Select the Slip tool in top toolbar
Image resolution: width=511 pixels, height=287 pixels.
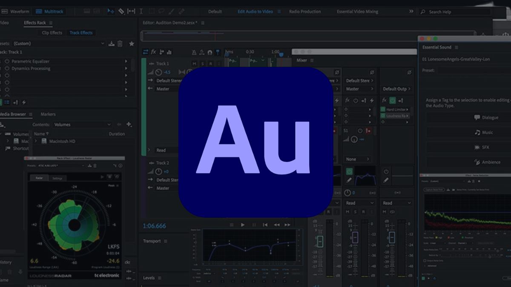pos(131,11)
